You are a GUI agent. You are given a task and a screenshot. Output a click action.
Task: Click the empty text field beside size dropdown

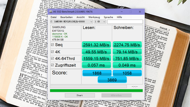(x=125, y=22)
